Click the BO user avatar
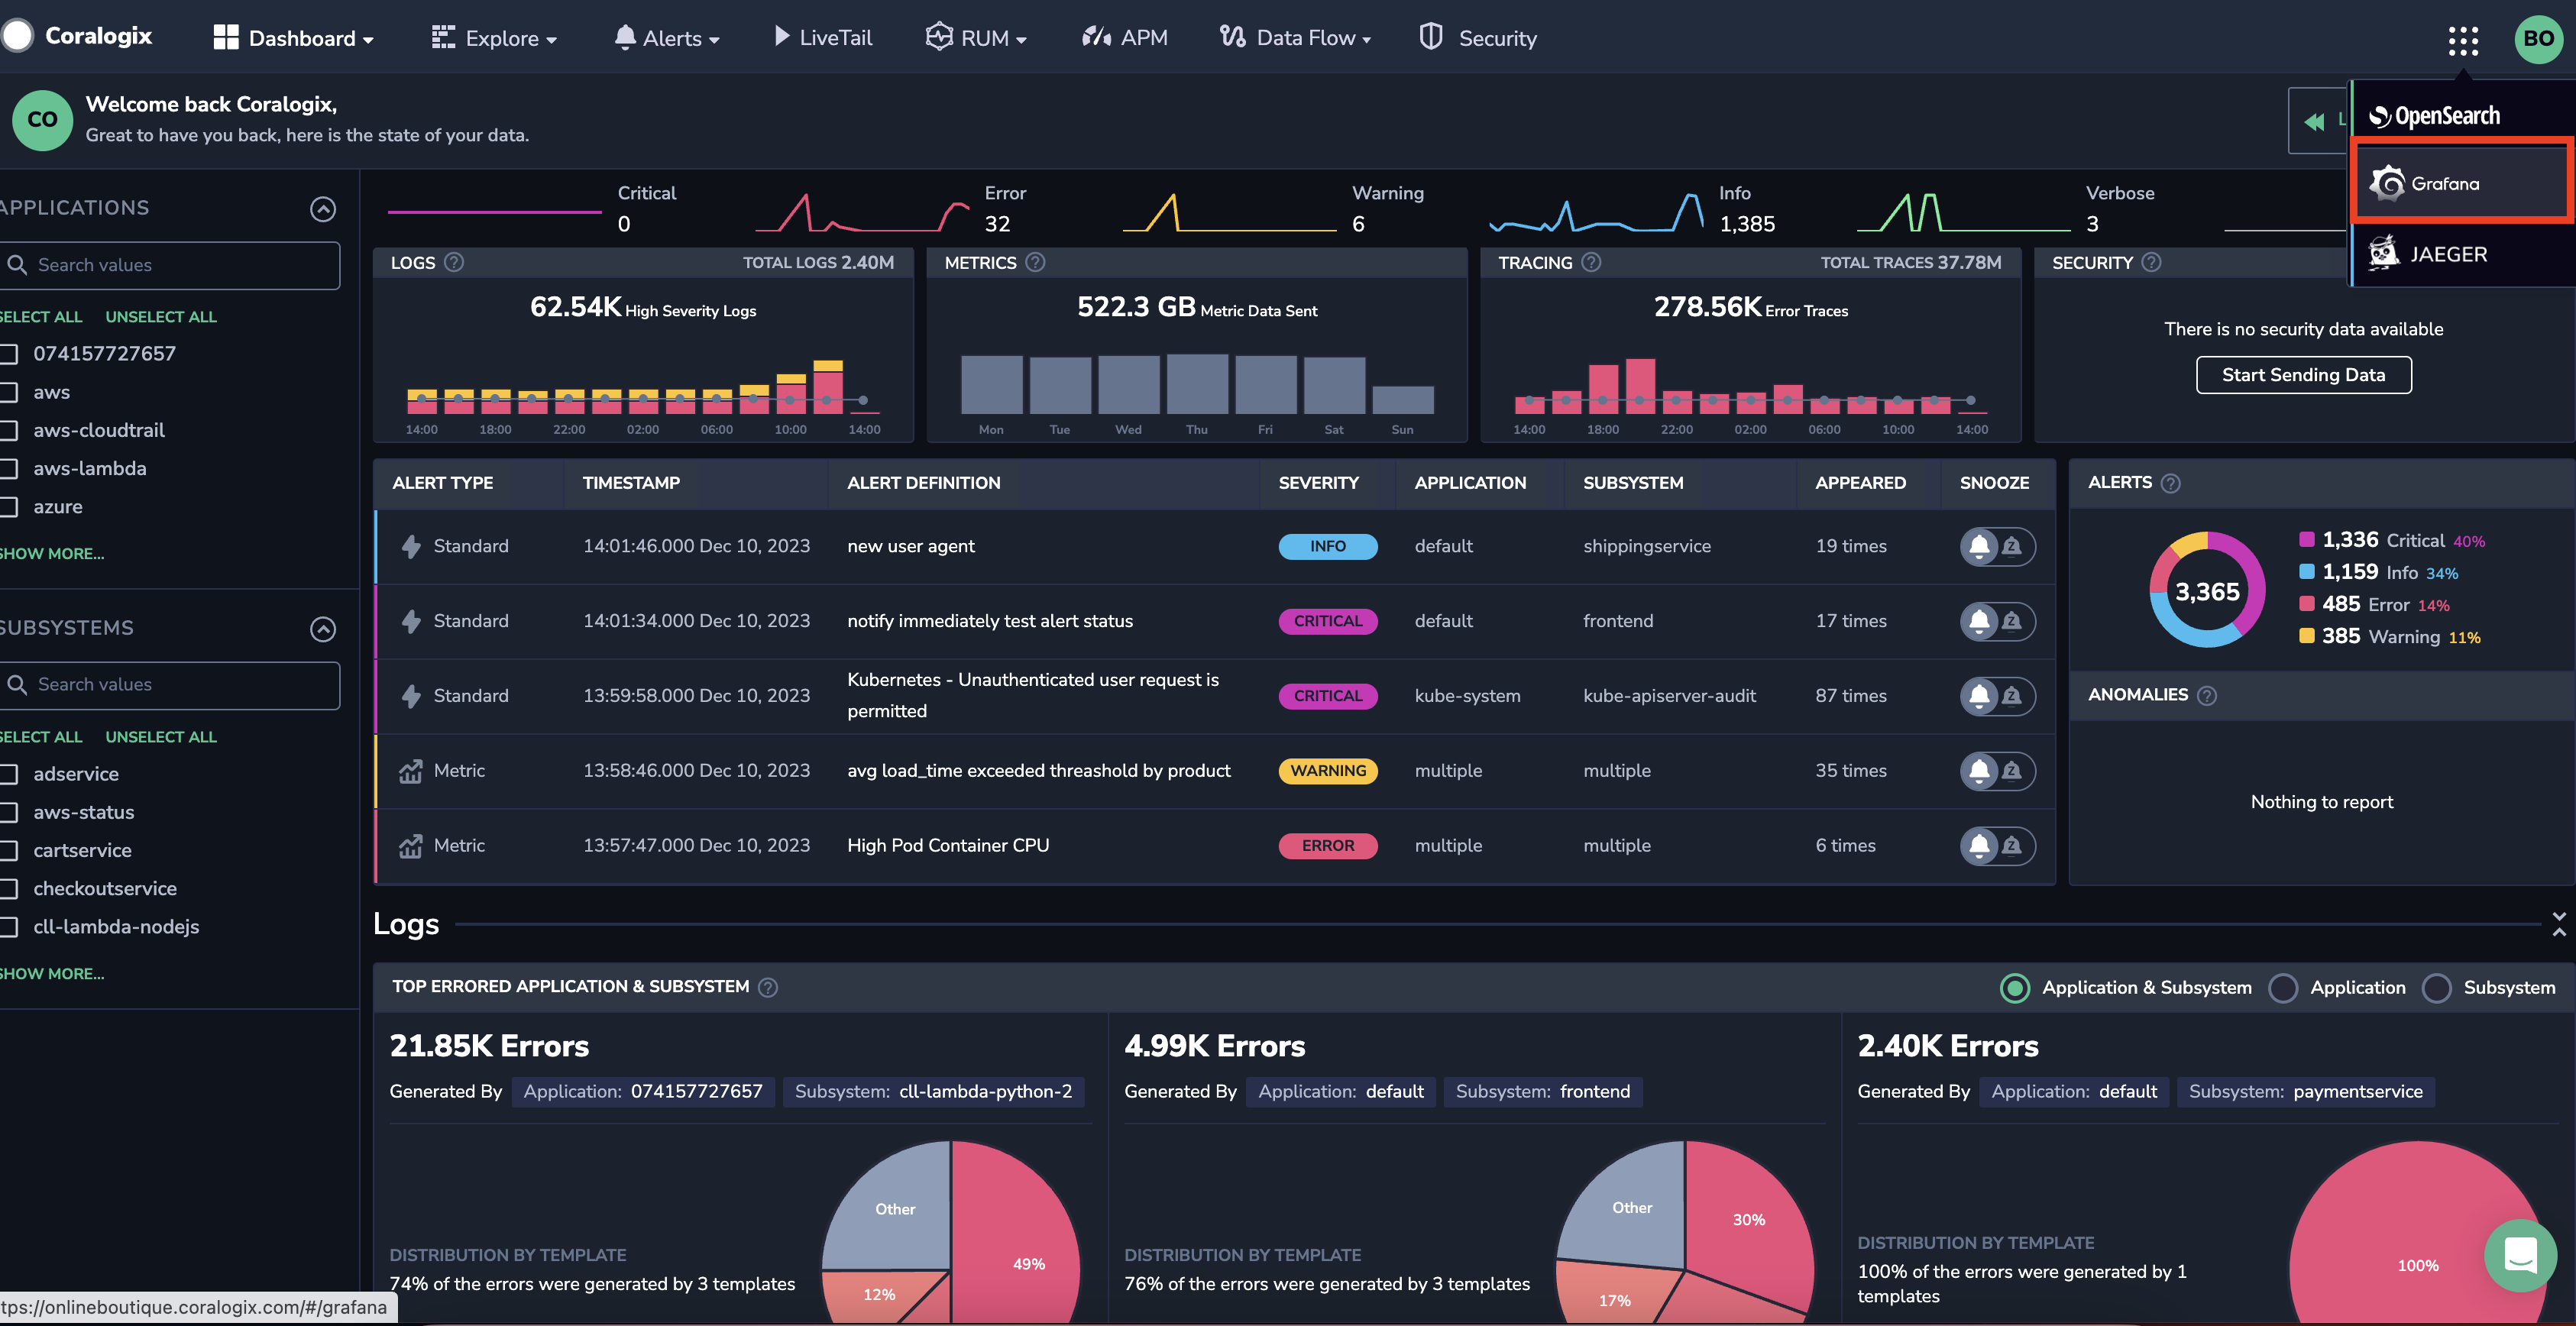 tap(2538, 38)
